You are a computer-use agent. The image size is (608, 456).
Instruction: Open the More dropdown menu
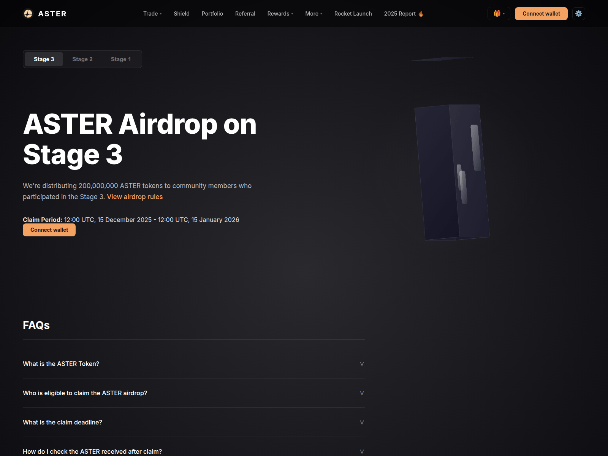313,14
